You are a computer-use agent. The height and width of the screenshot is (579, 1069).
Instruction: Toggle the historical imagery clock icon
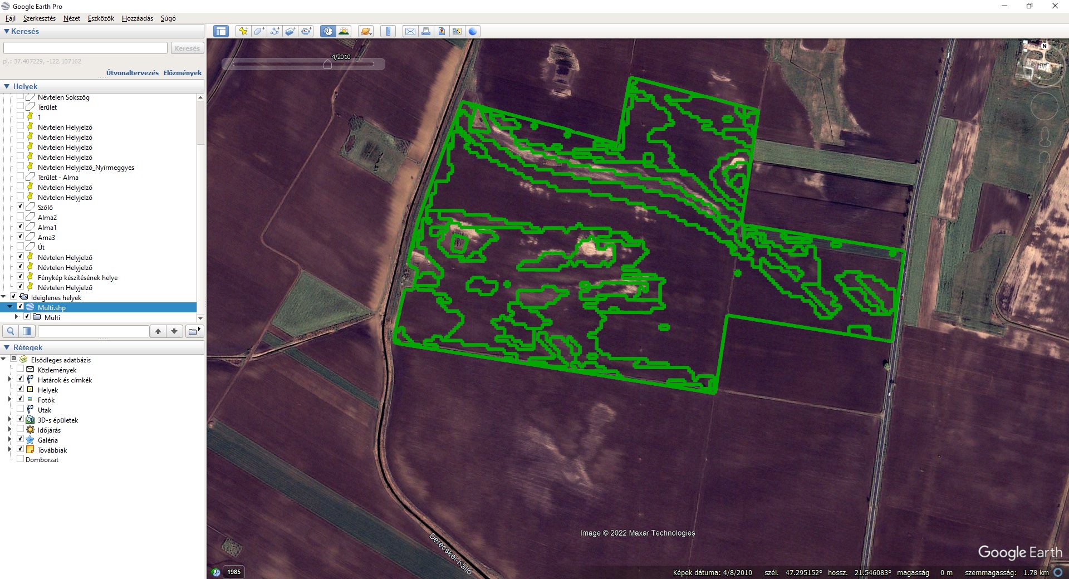[x=328, y=31]
